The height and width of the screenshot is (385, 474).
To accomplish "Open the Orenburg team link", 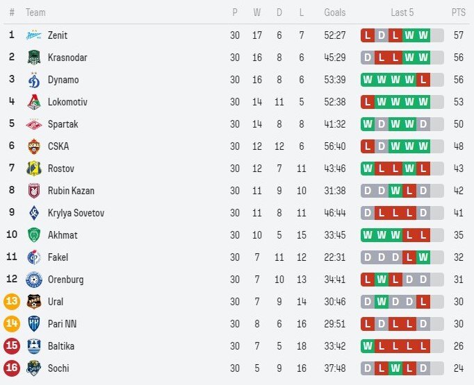I will [65, 280].
